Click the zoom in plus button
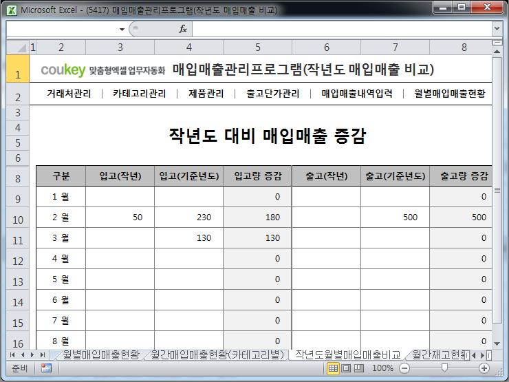 (484, 368)
